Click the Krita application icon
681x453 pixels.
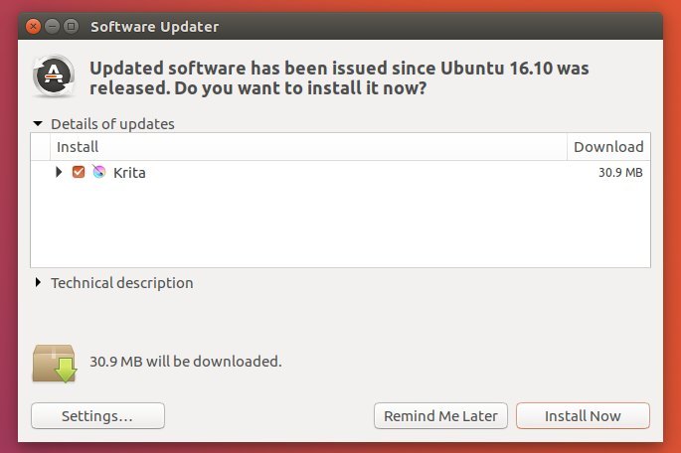[99, 172]
